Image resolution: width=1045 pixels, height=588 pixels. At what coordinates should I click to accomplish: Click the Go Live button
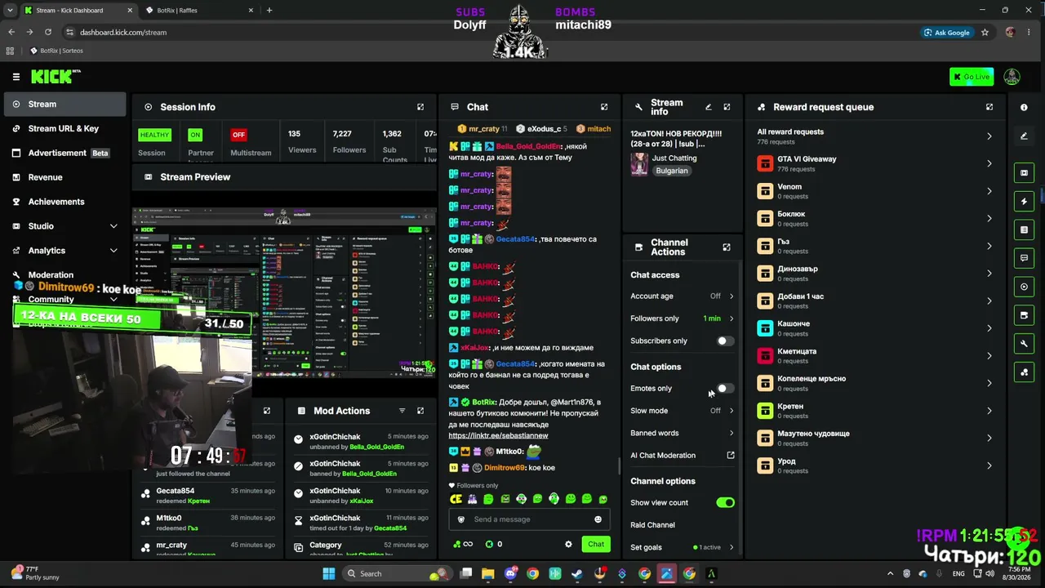[972, 77]
